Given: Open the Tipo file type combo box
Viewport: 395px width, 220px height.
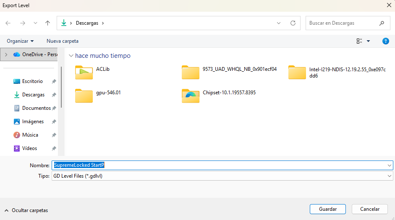Looking at the screenshot, I should (x=222, y=176).
